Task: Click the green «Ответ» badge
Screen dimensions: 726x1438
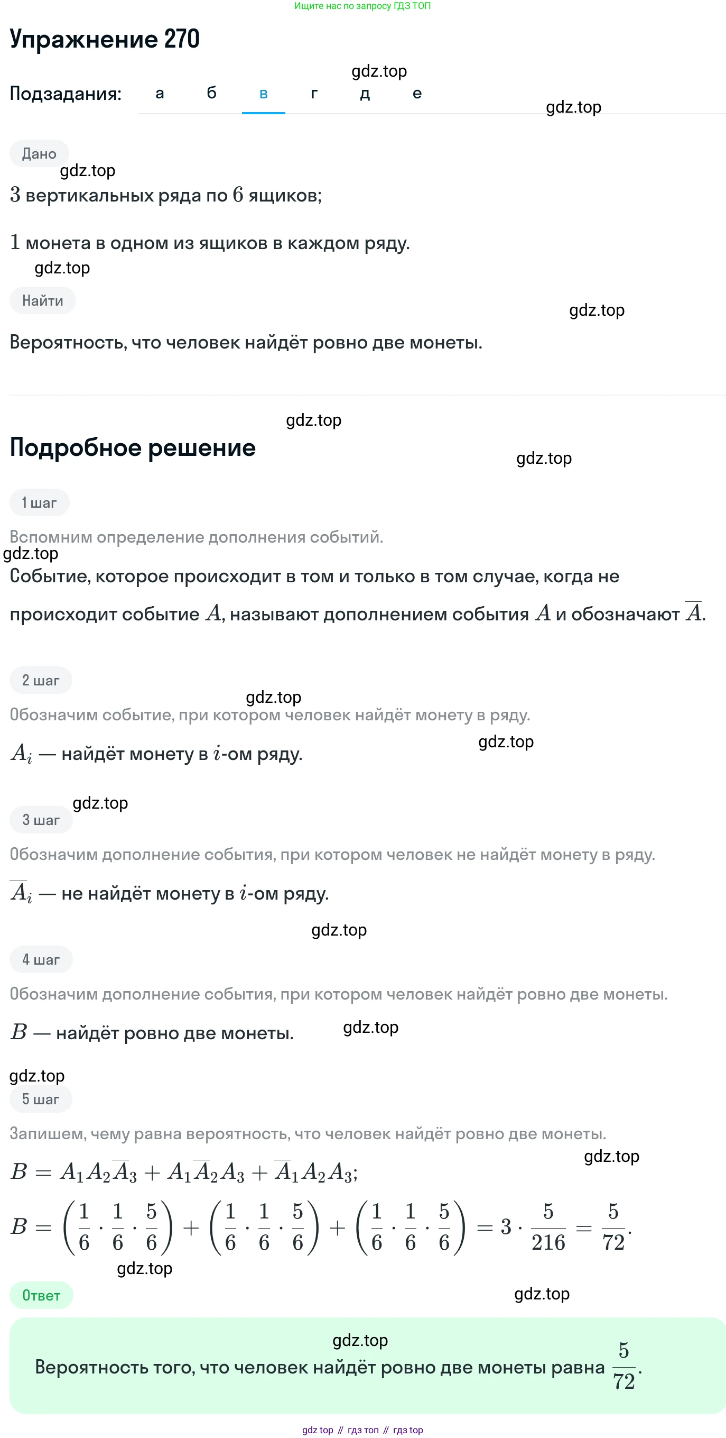Action: coord(41,1295)
